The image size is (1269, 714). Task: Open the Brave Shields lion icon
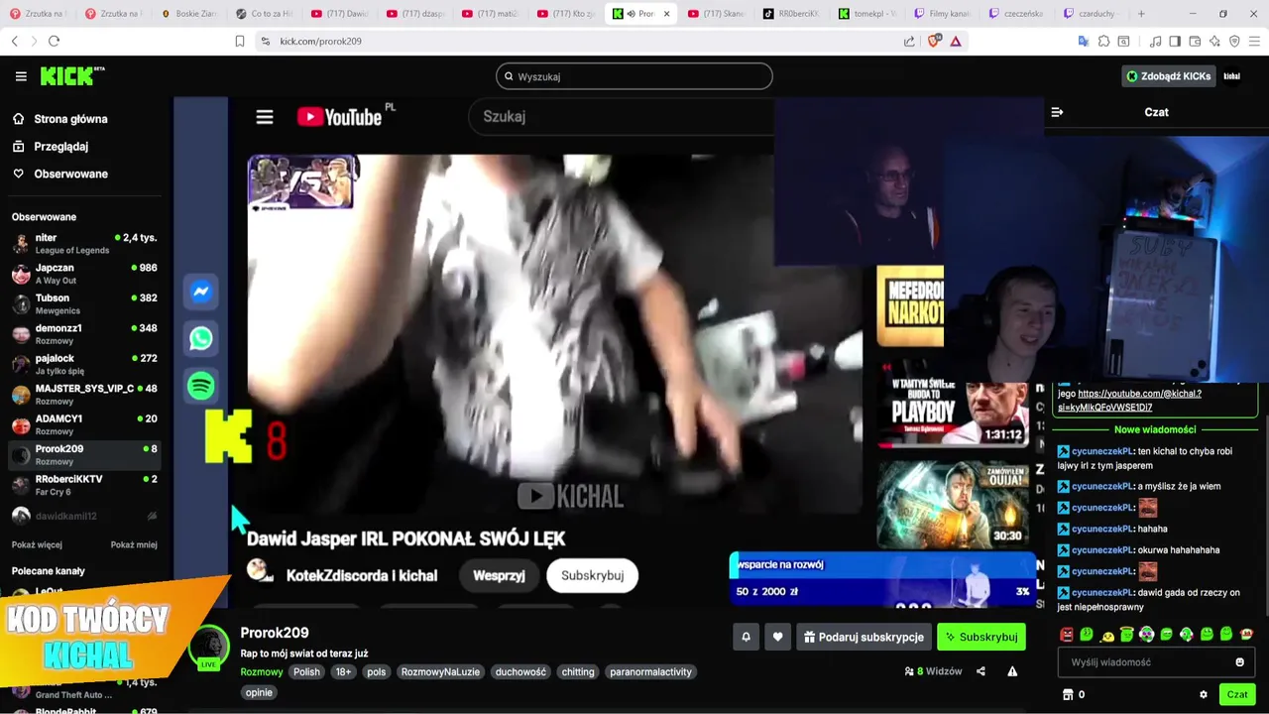coord(933,41)
